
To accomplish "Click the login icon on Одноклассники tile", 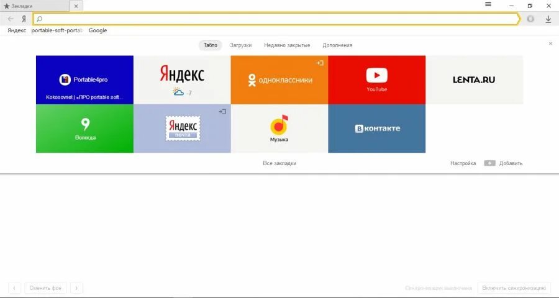I will click(x=320, y=63).
